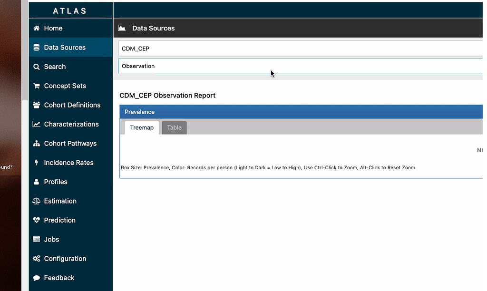The image size is (487, 291).
Task: Open Jobs via the list icon
Action: (x=36, y=239)
